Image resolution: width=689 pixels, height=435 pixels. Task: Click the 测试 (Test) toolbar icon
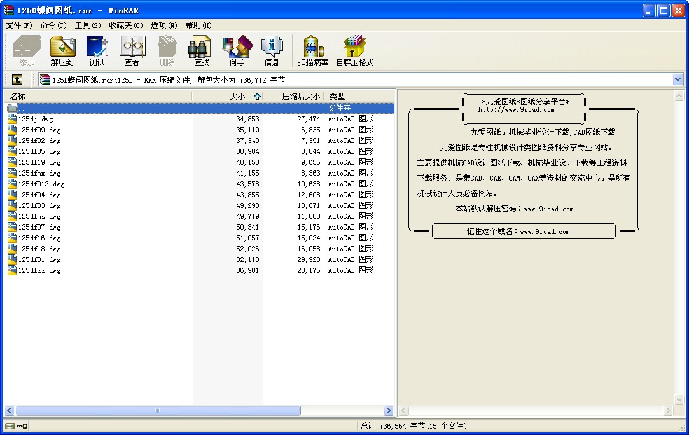pos(97,51)
